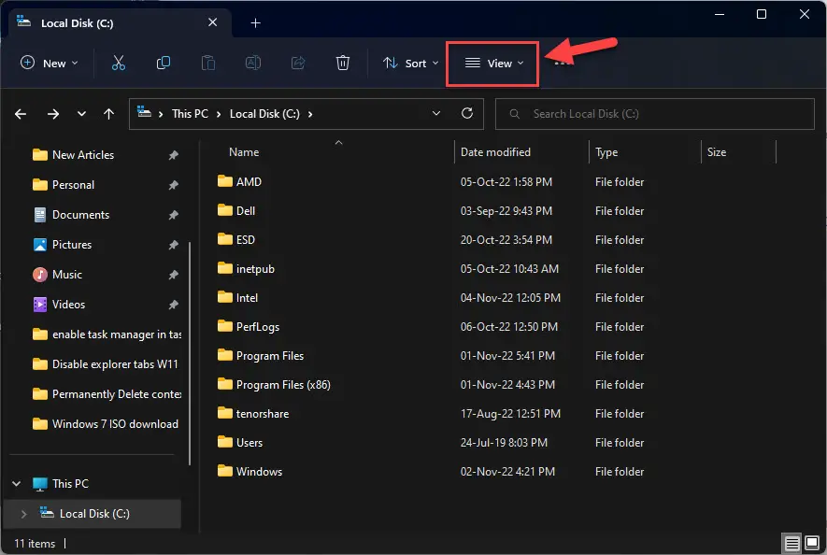Click the Rename icon in toolbar

pos(253,63)
